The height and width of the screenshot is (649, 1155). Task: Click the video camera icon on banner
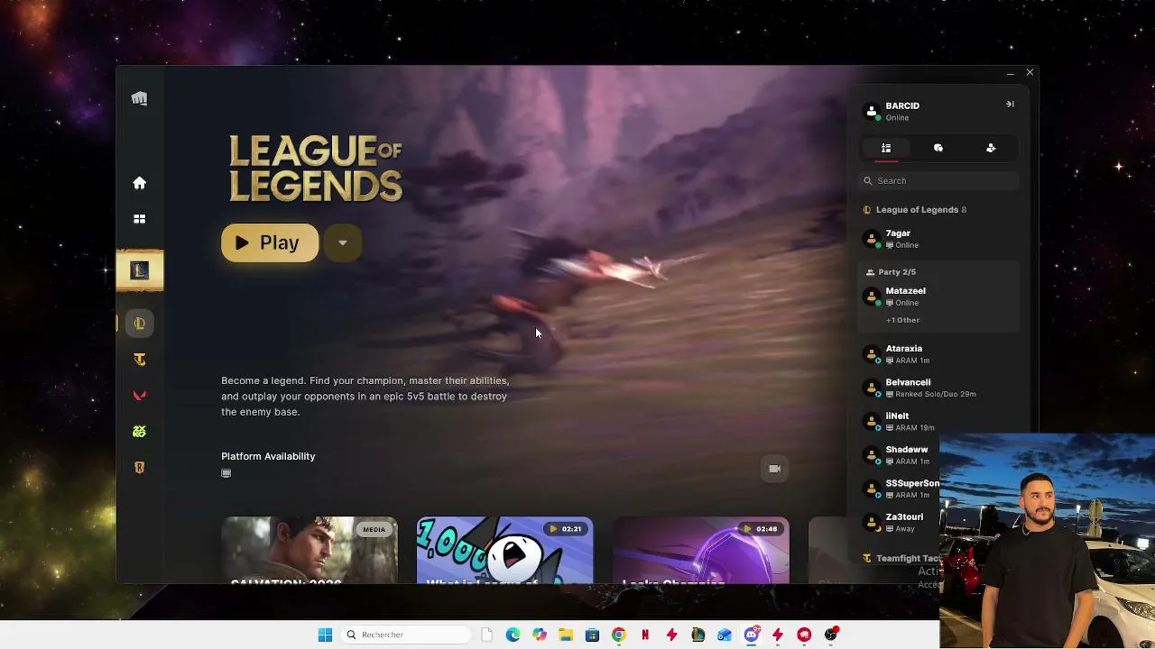coord(774,469)
